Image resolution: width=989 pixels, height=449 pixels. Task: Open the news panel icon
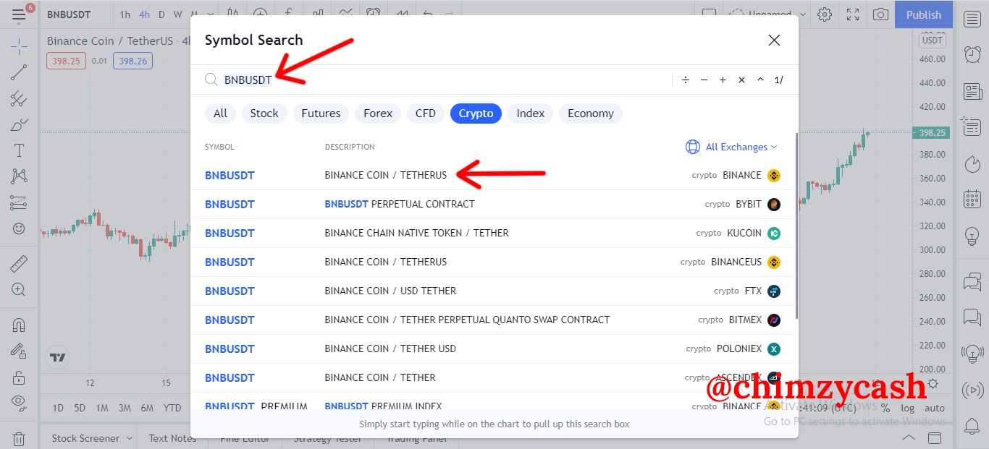pos(972,91)
